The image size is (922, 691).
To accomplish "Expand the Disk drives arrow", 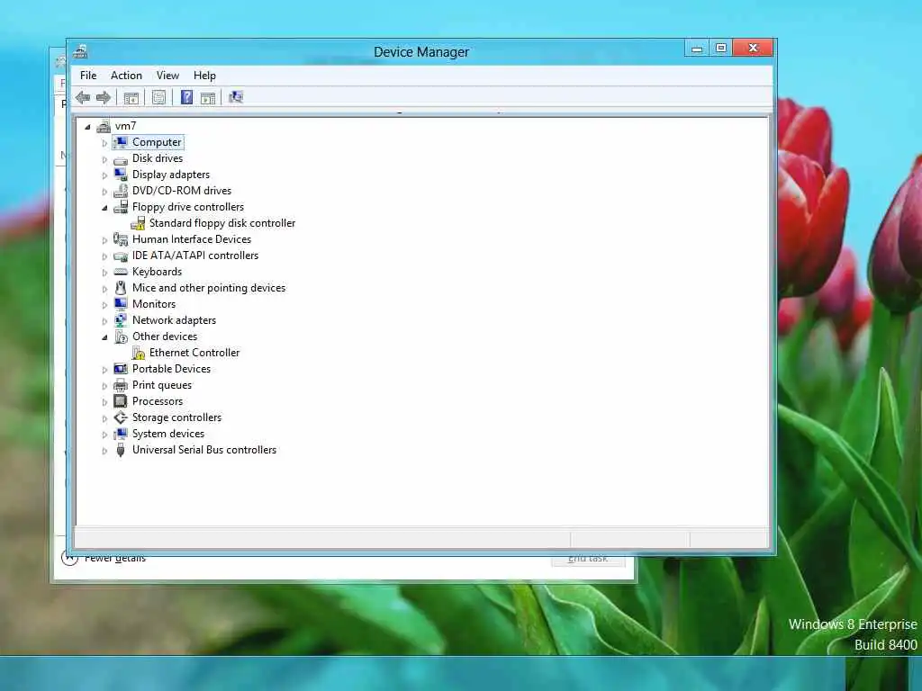I will (x=104, y=159).
